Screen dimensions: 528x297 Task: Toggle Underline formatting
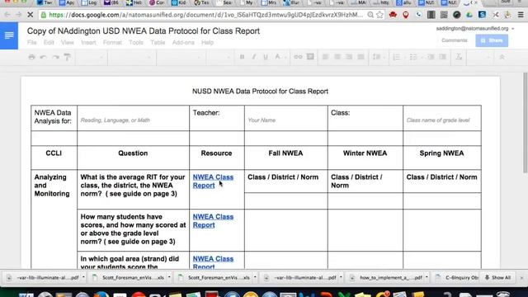[x=266, y=57]
